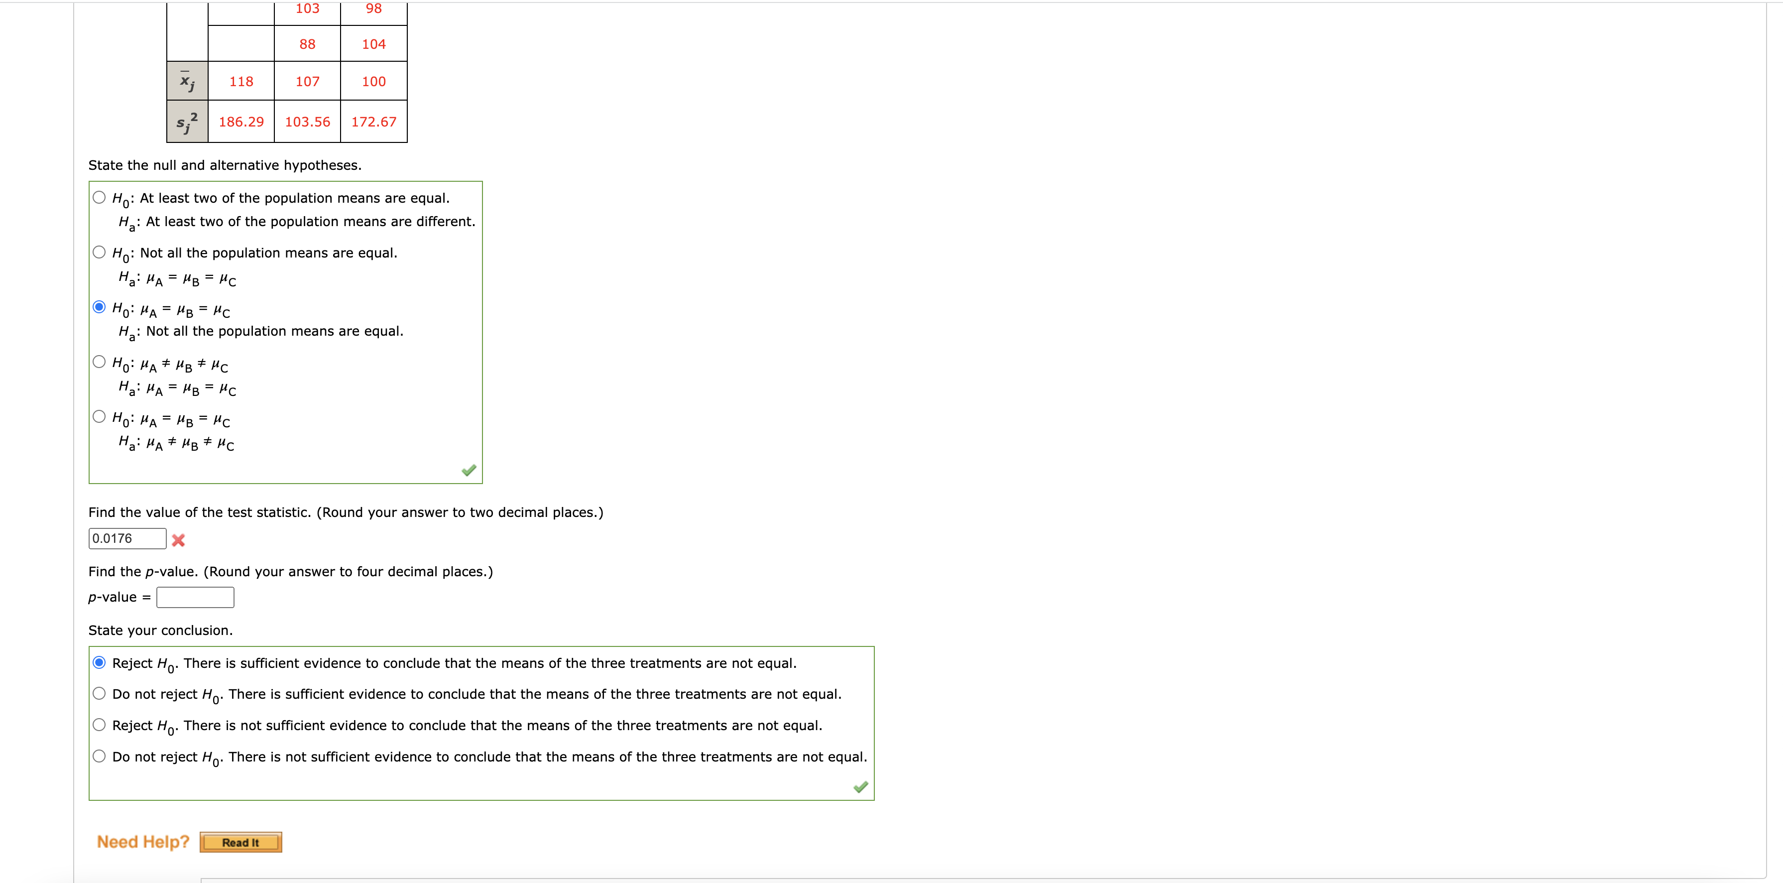Viewport: 1783px width, 883px height.
Task: Click the Need Help? label
Action: coord(142,842)
